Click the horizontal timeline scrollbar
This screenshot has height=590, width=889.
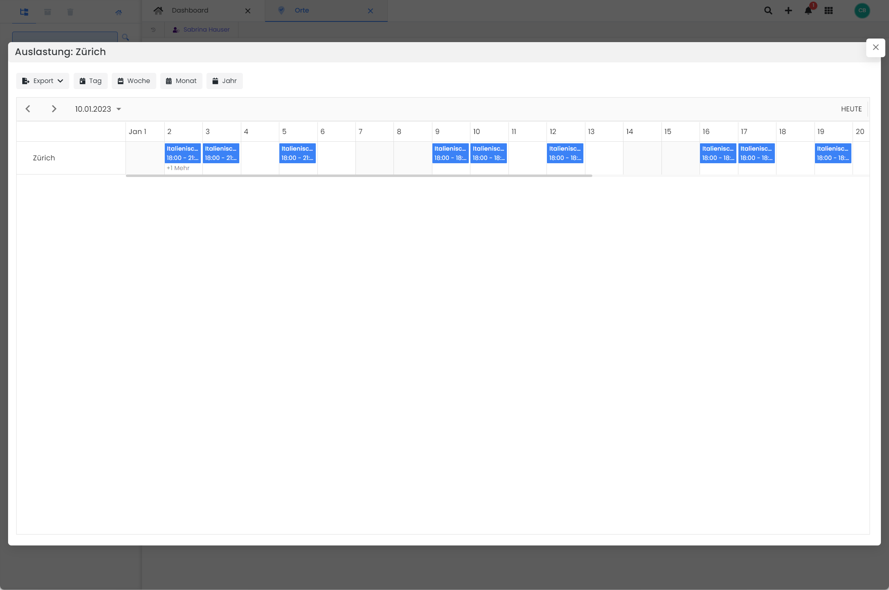[359, 176]
